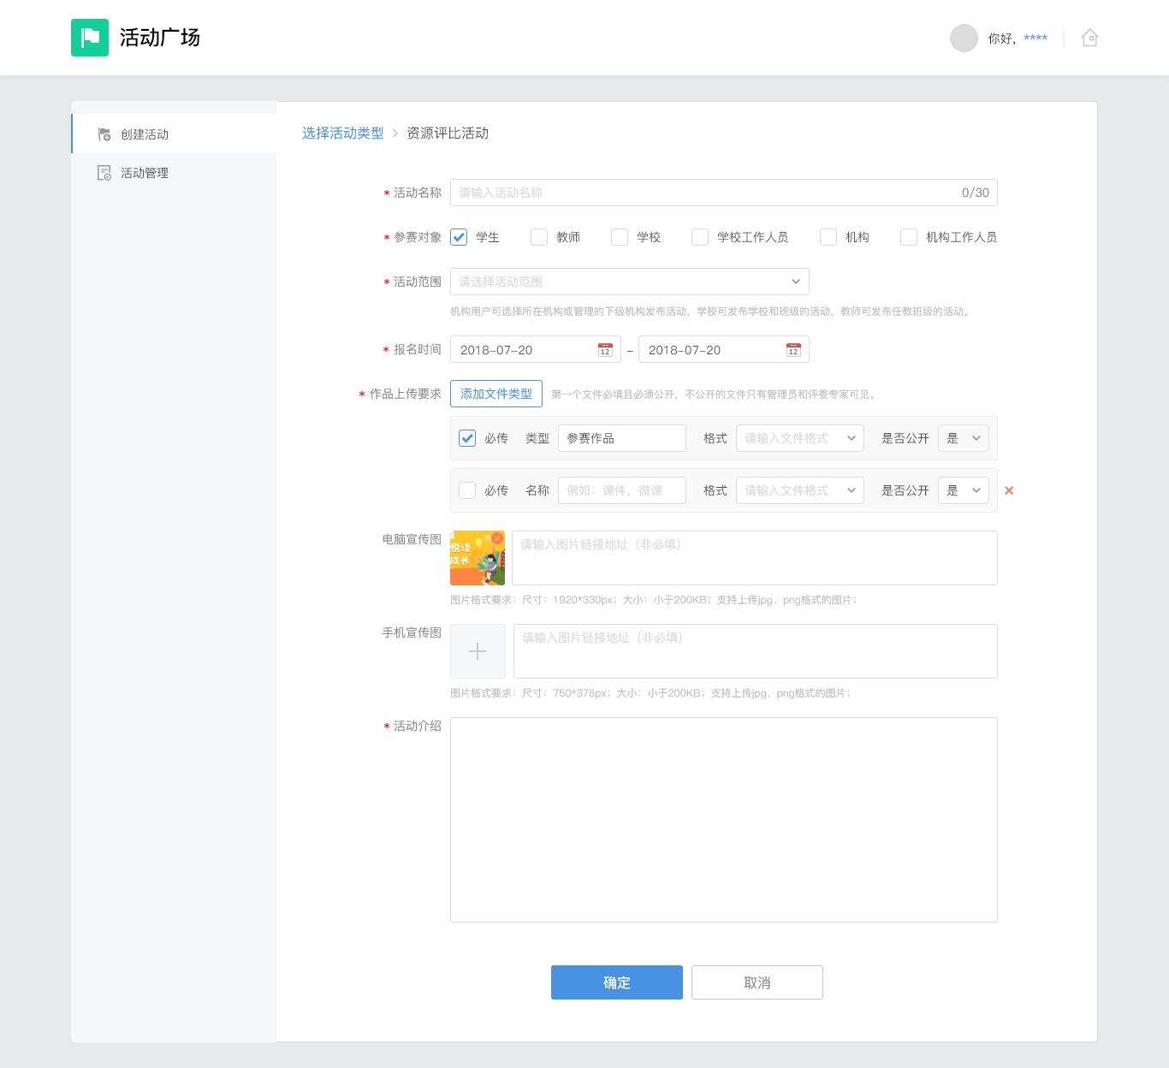
Task: Click plus to upload mobile banner image
Action: 478,651
